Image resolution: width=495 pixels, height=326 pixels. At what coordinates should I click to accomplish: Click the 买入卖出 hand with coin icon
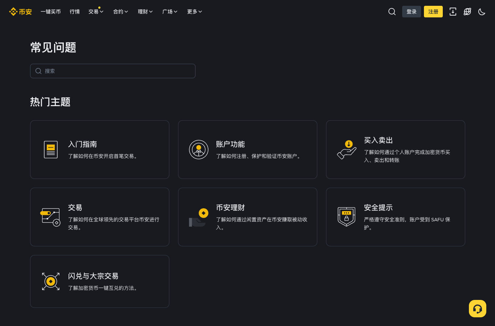[x=347, y=150]
